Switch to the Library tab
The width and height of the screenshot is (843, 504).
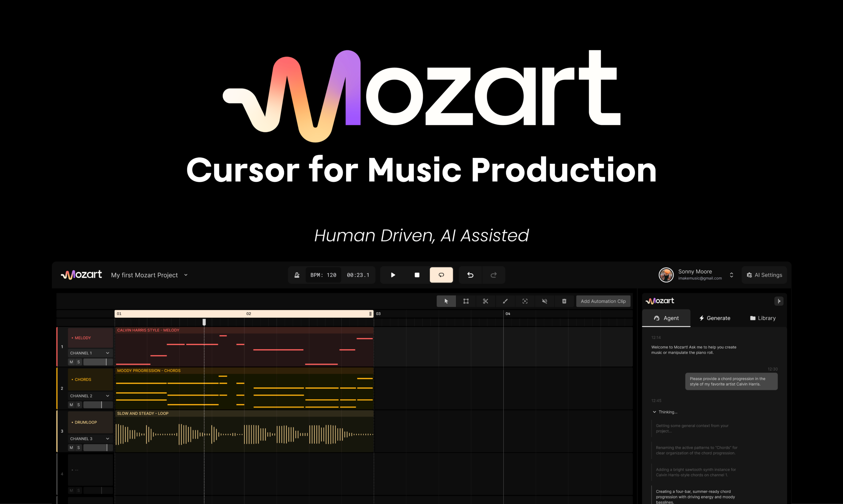tap(763, 318)
